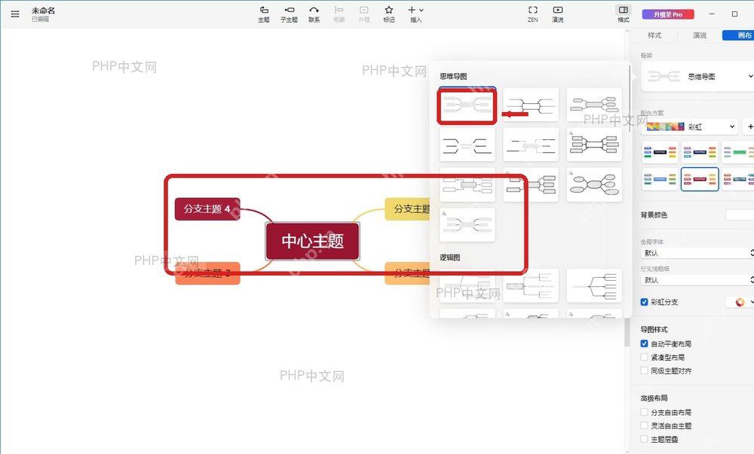Click the 导图样式 section label
This screenshot has height=454, width=754.
654,330
